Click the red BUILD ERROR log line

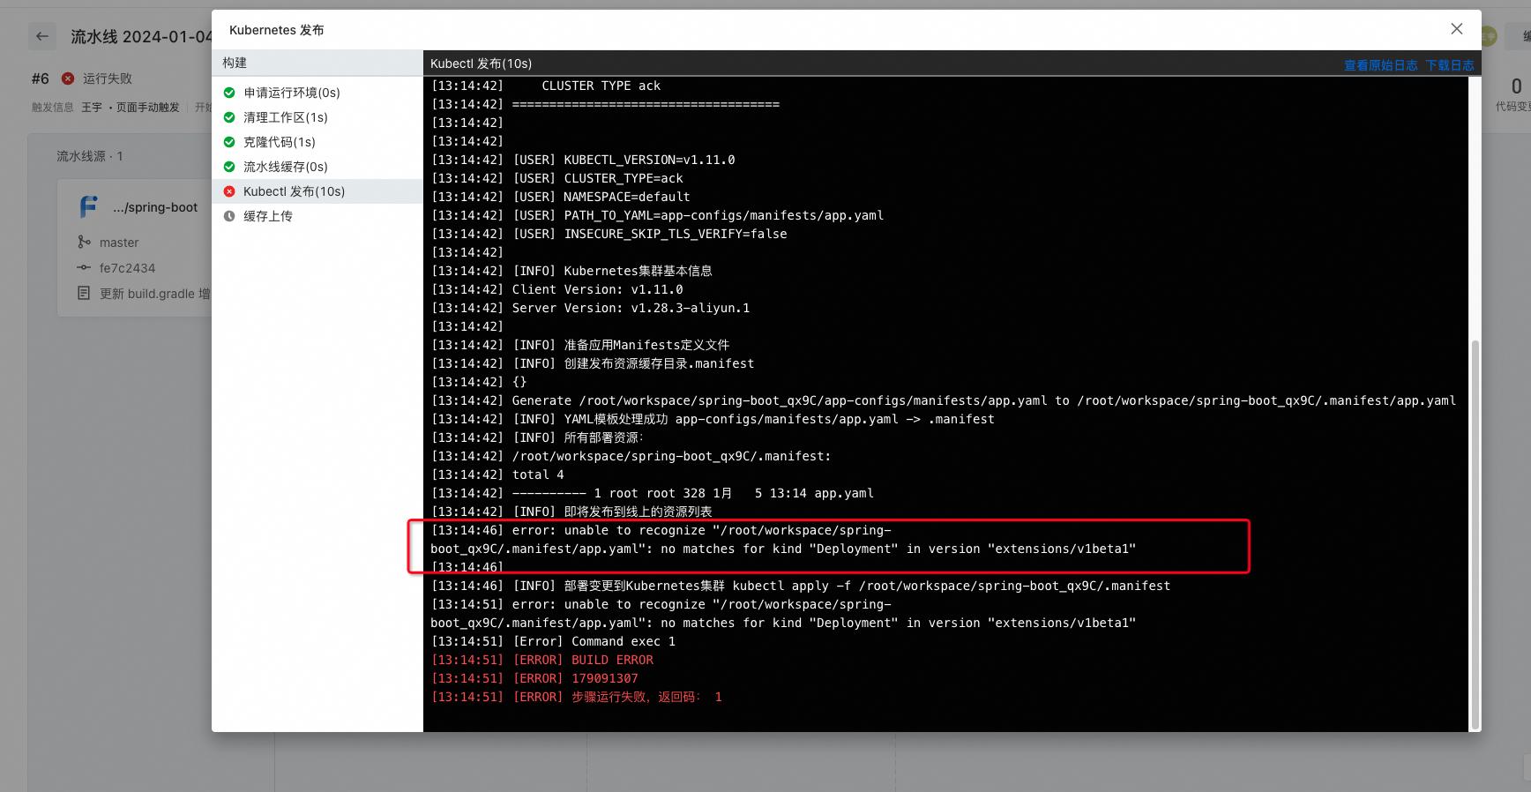(542, 660)
